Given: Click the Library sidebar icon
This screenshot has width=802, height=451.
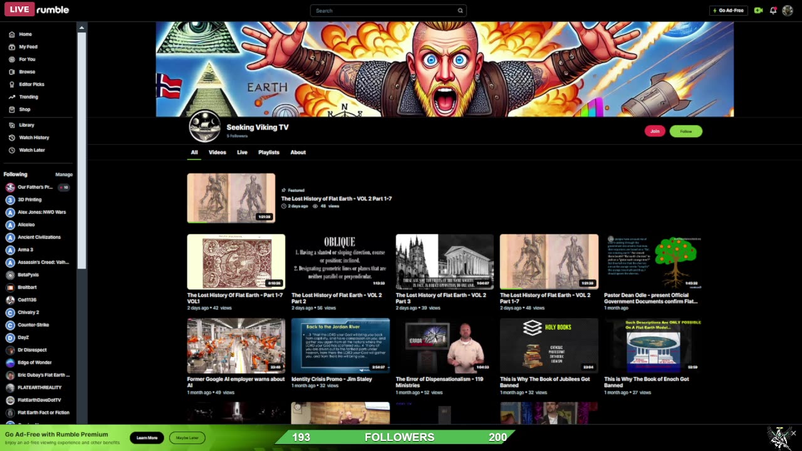Looking at the screenshot, I should point(11,125).
